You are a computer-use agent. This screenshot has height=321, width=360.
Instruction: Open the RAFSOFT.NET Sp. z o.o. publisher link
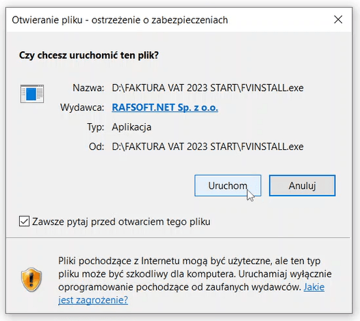pyautogui.click(x=165, y=107)
